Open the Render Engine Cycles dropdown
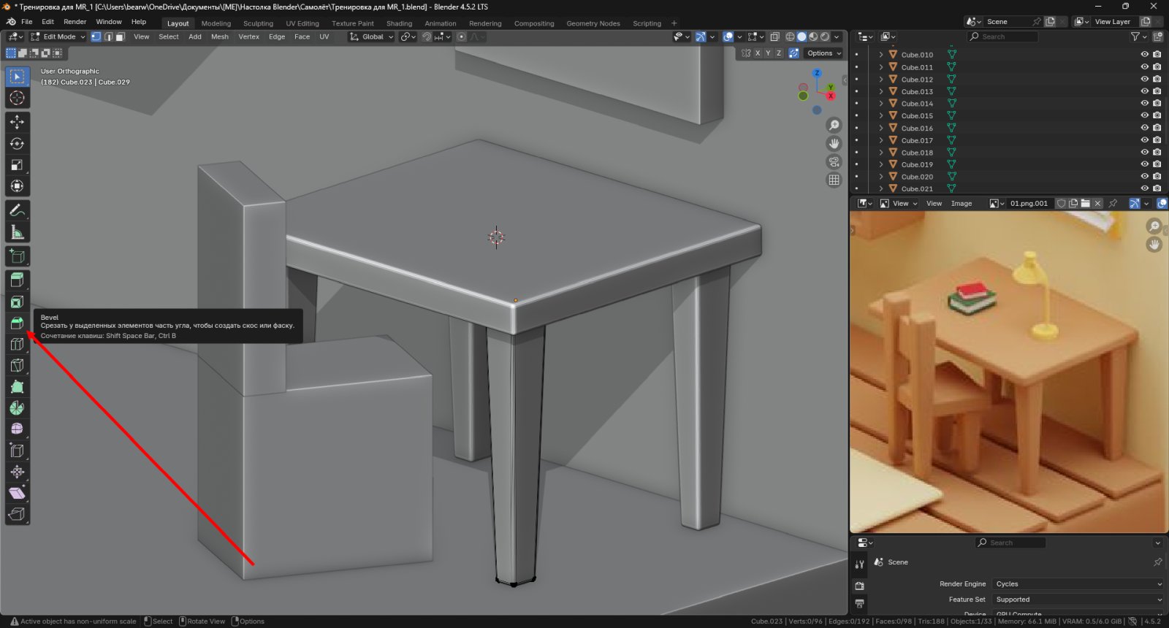This screenshot has width=1169, height=628. click(x=1078, y=584)
